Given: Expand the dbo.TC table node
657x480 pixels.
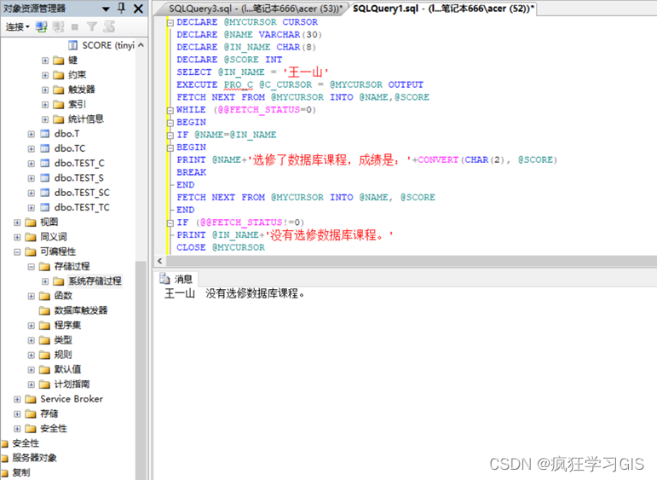Looking at the screenshot, I should [x=31, y=149].
